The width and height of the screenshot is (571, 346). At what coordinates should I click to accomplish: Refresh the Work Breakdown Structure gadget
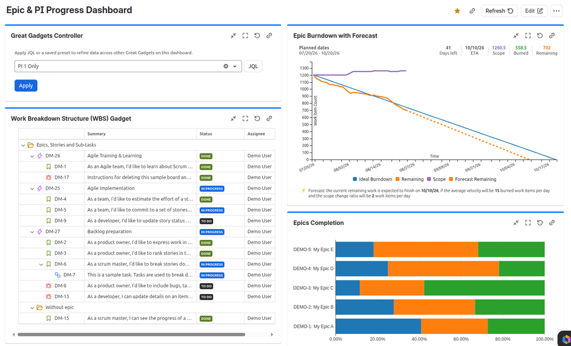tap(257, 119)
